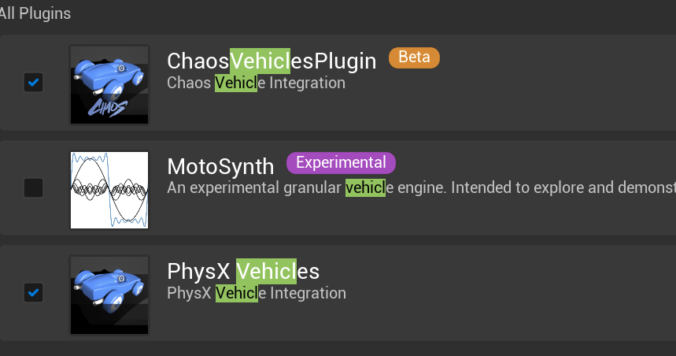Click the orange Beta badge
Screen dimensions: 676x356
click(x=414, y=57)
